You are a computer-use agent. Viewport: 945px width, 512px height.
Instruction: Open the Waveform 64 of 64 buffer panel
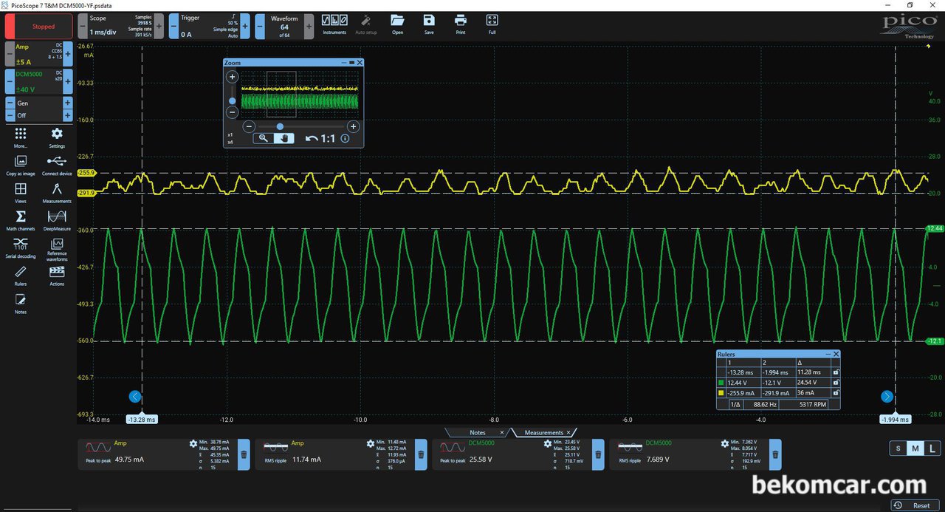[284, 26]
